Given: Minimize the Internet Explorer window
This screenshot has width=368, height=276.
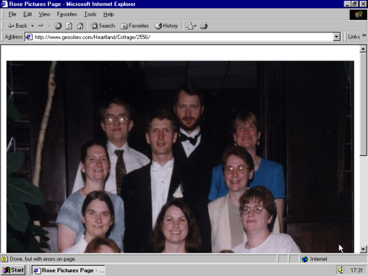Looking at the screenshot, I should point(347,4).
